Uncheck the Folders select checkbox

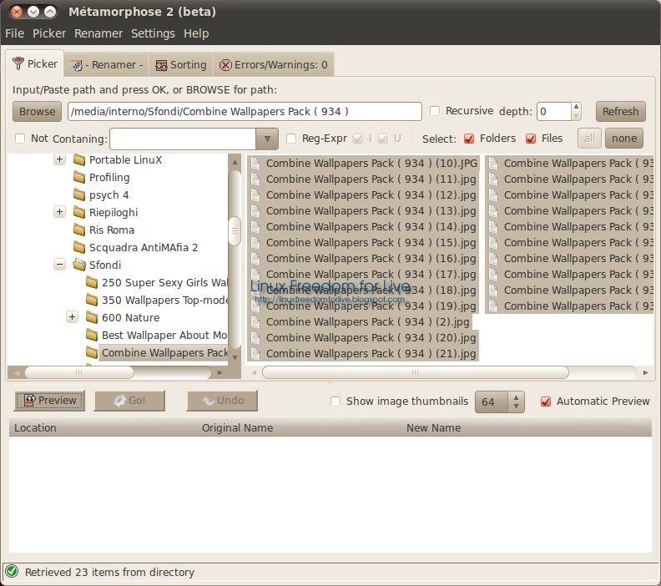[469, 139]
